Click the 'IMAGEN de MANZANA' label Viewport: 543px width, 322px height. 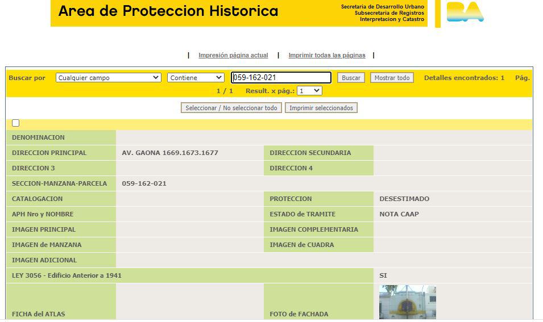(47, 245)
